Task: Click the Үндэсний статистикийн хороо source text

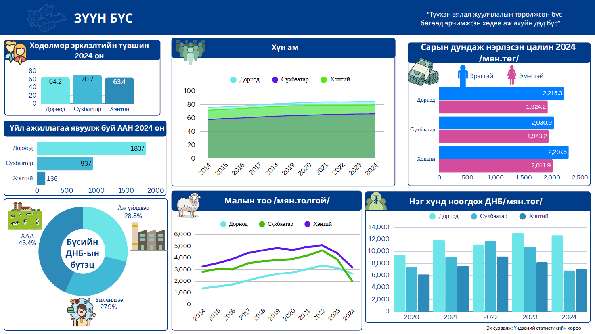Action: (534, 328)
